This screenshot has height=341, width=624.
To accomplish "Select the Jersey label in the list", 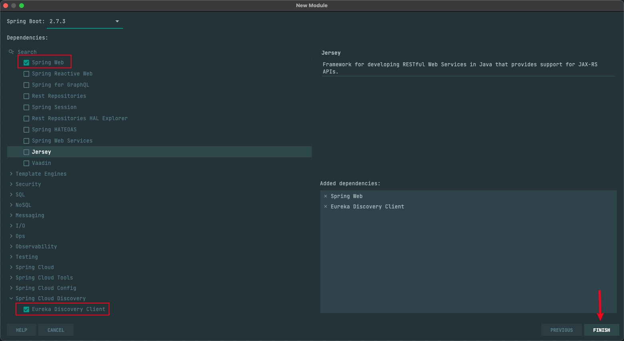I will point(42,152).
